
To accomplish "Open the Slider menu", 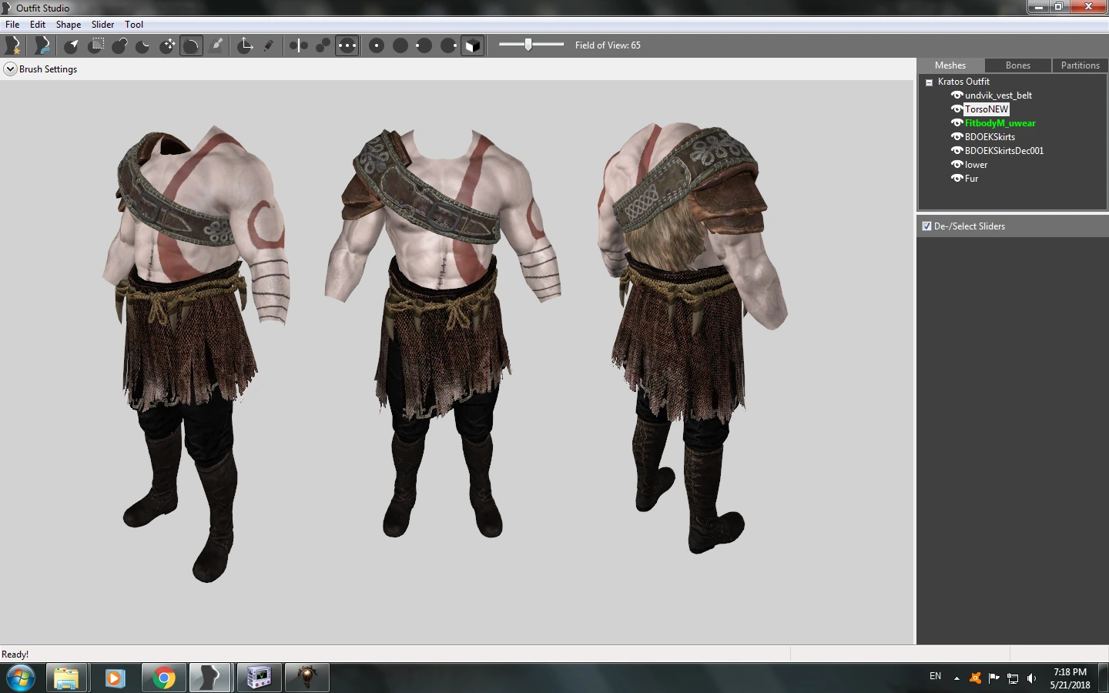I will [x=102, y=25].
